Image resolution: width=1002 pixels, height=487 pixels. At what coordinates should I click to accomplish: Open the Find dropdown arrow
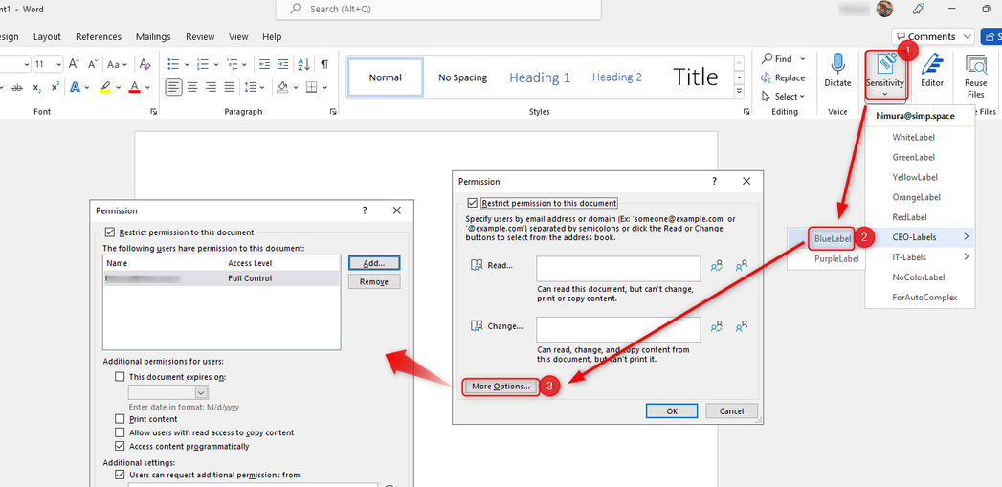coord(803,58)
